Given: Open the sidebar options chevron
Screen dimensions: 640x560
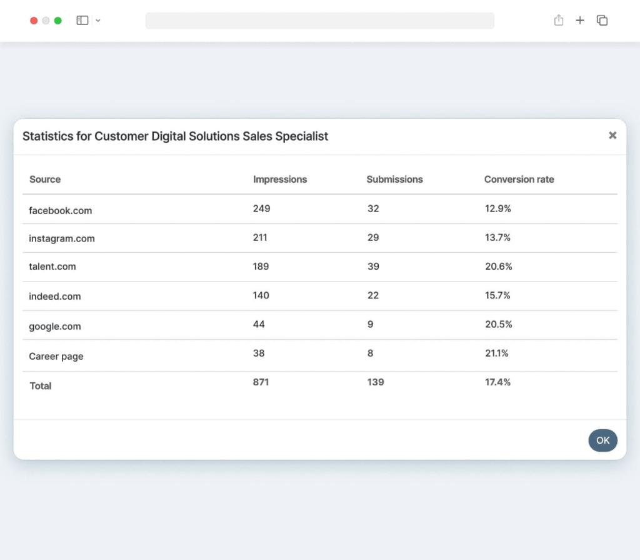Looking at the screenshot, I should [98, 20].
